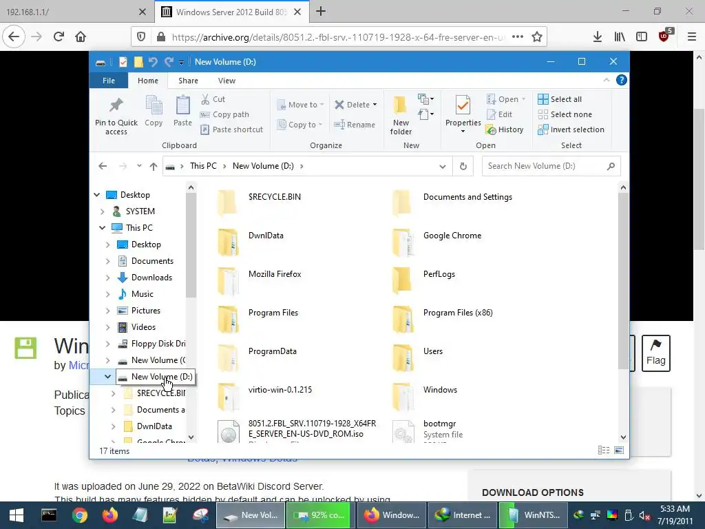Click Rename in Organize group

coord(355,125)
